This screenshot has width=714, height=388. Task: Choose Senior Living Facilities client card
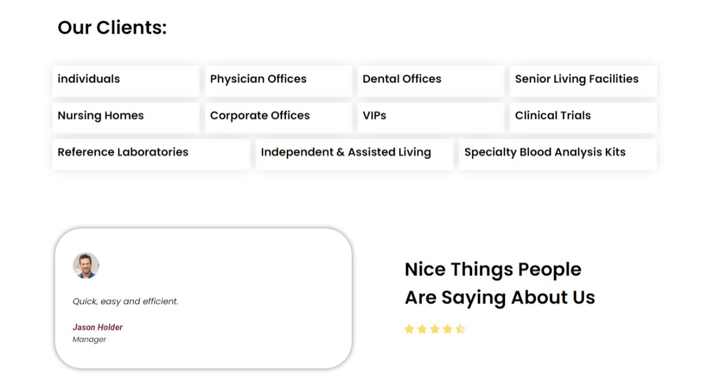(x=583, y=80)
